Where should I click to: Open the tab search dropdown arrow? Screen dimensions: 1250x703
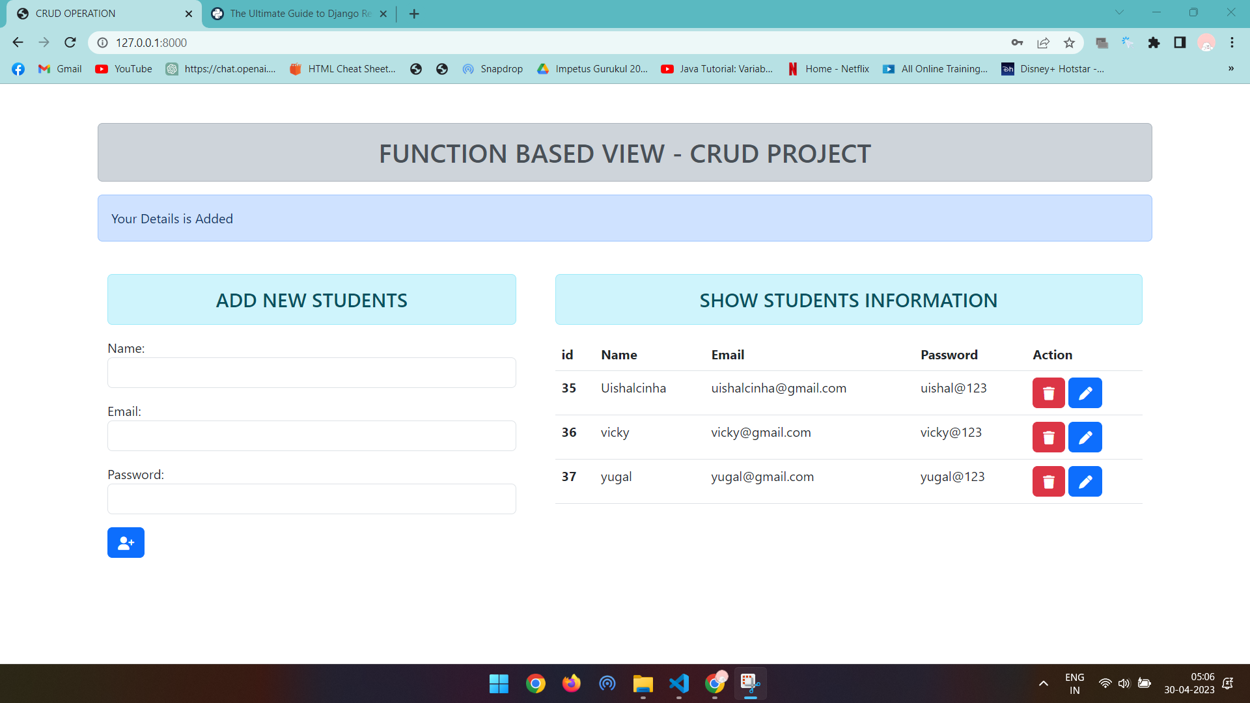tap(1119, 12)
